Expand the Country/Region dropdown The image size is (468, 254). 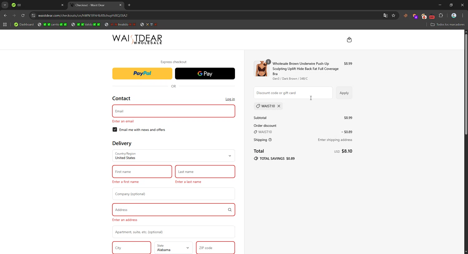coord(173,156)
